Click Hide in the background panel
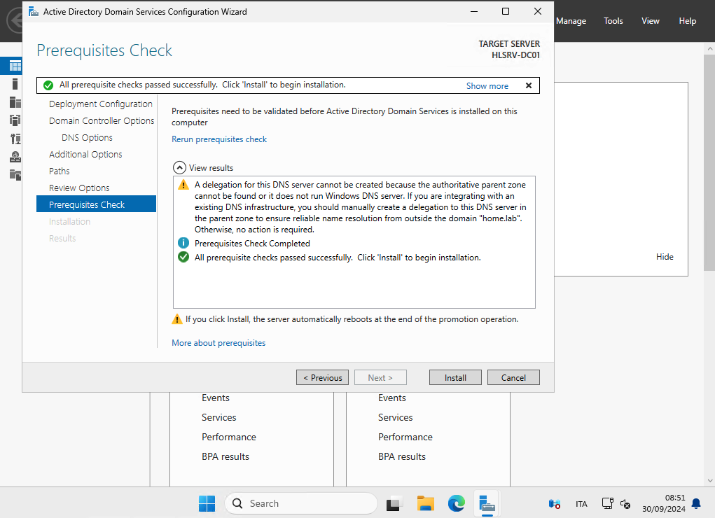The image size is (715, 518). pos(665,257)
